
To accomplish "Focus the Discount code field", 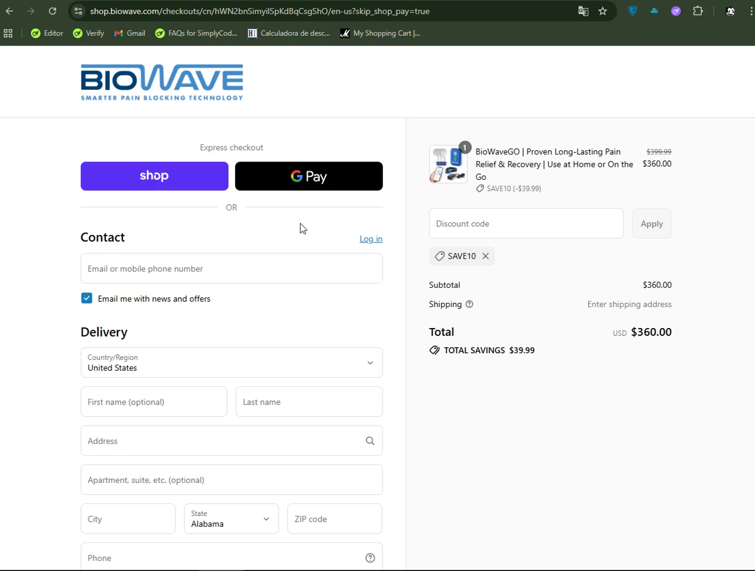I will click(526, 223).
